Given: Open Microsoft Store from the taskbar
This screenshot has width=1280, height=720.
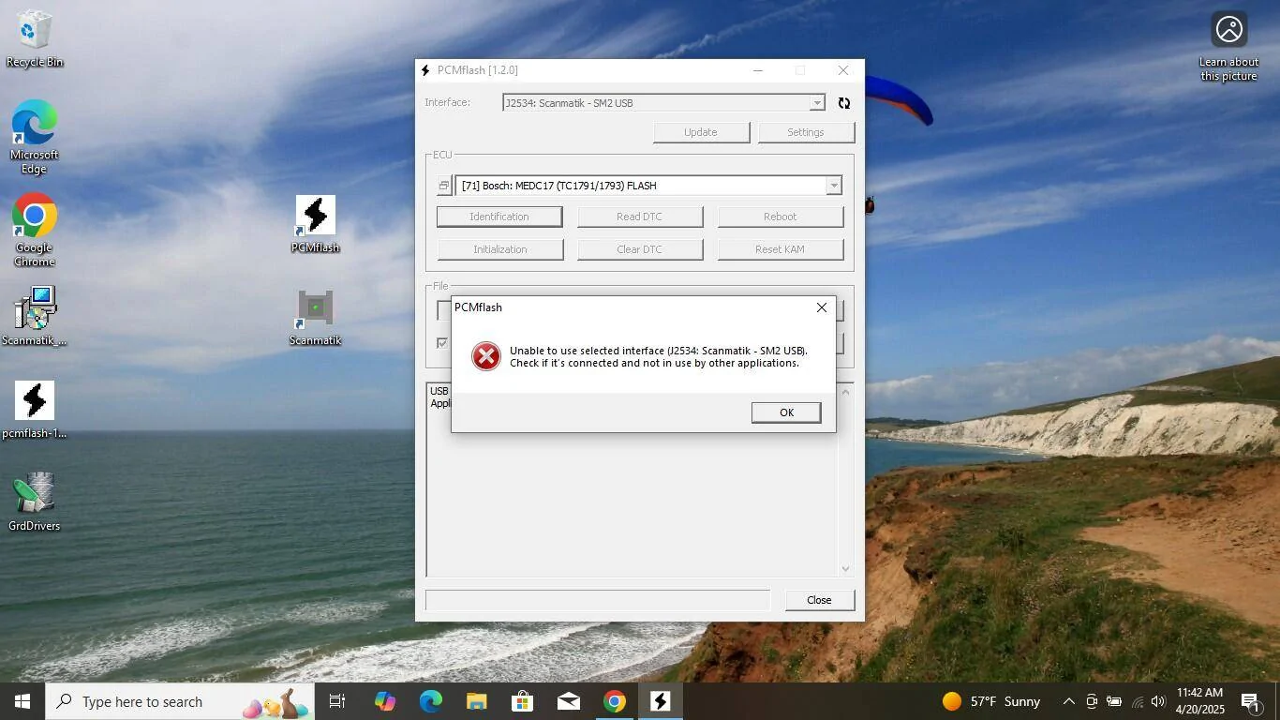Looking at the screenshot, I should [x=523, y=701].
